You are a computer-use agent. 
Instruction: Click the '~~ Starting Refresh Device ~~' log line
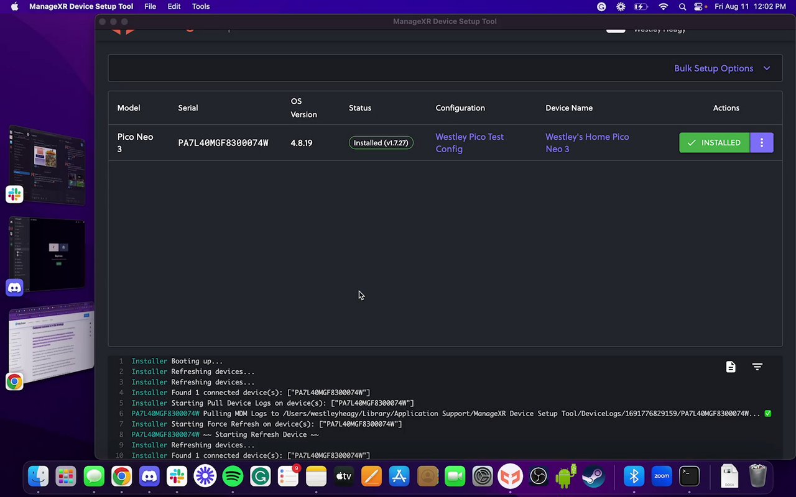pos(225,435)
